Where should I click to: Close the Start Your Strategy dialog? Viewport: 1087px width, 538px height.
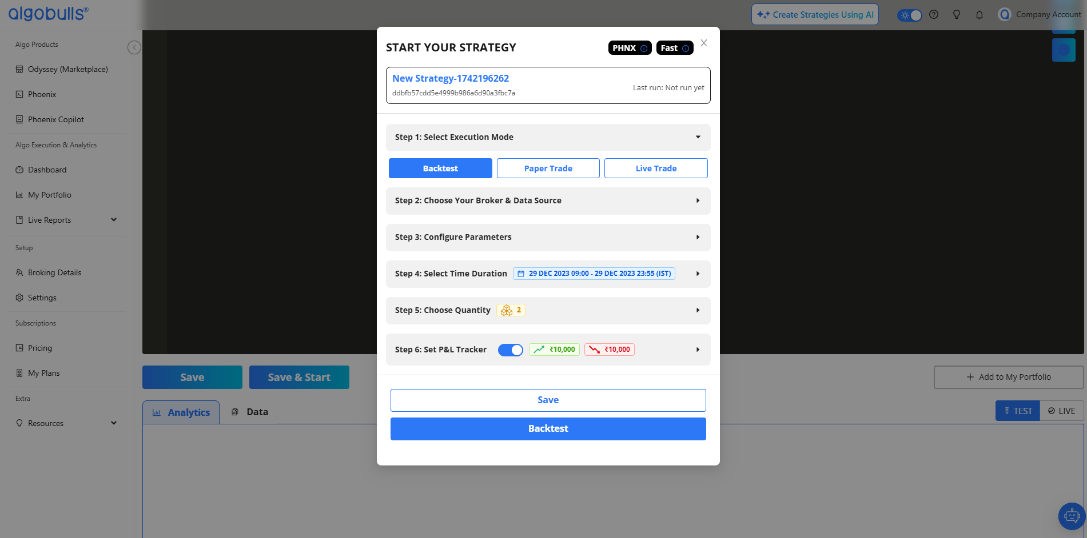(704, 43)
